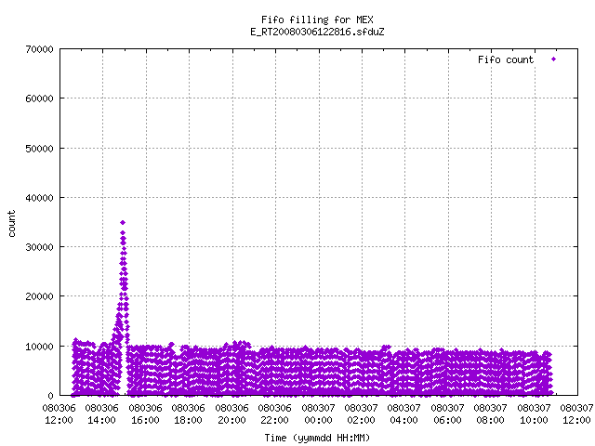The image size is (595, 446).
Task: Click the '080307 02:00' x-axis tick label
Action: pos(362,414)
